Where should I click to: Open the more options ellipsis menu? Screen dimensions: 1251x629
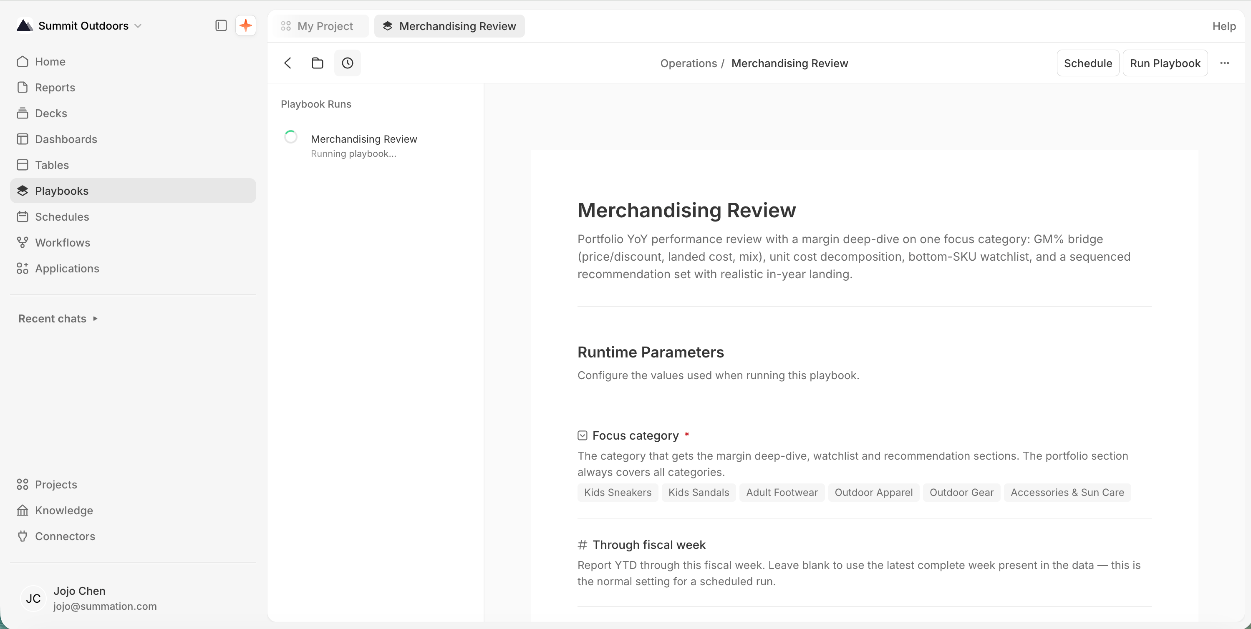tap(1225, 63)
